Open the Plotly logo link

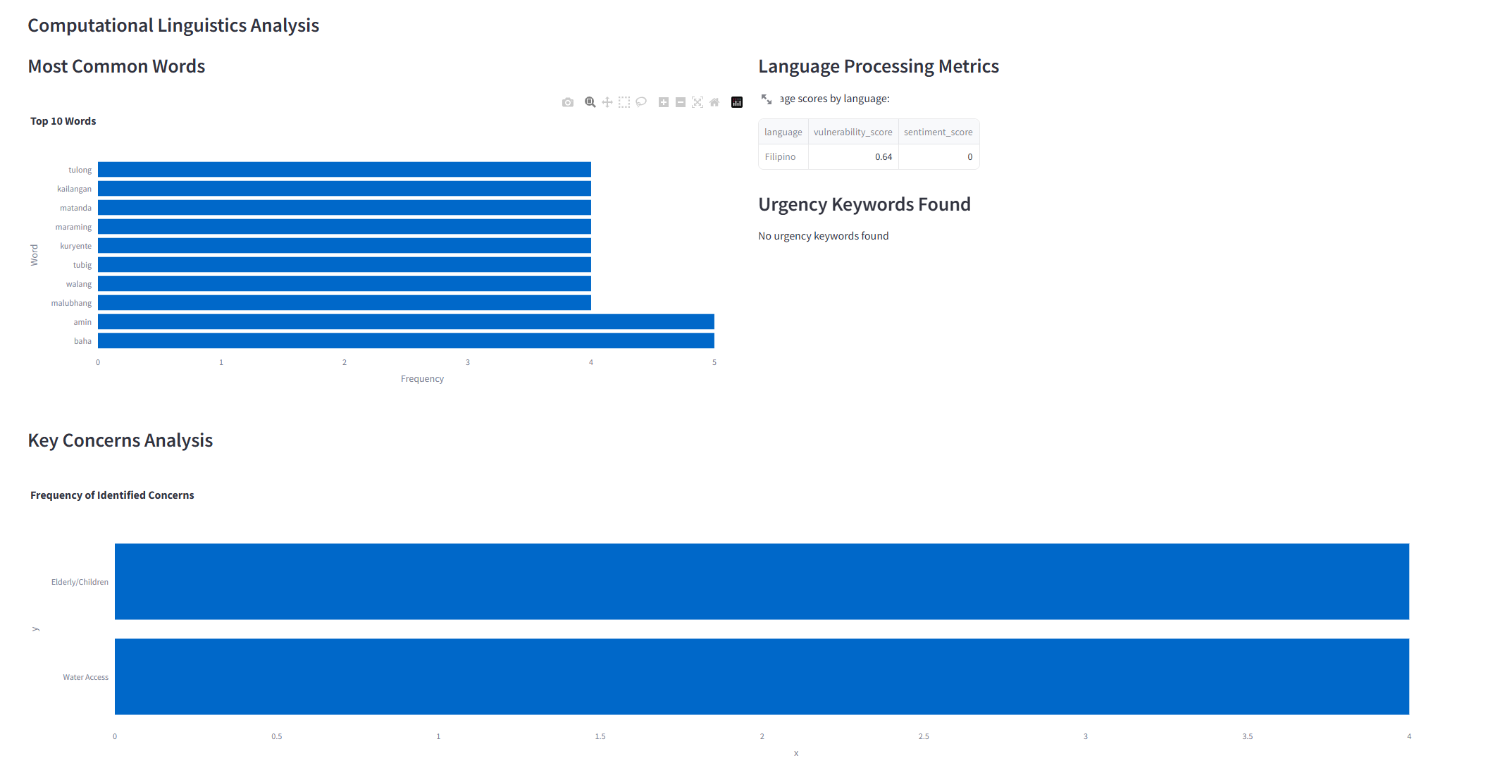737,102
